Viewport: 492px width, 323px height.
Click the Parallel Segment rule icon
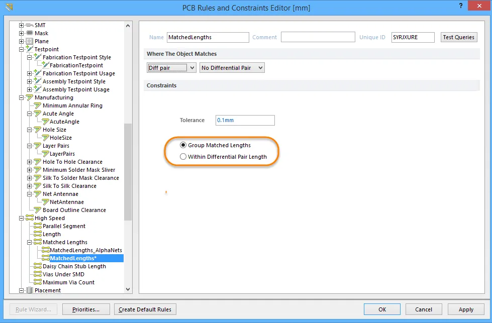tap(38, 226)
